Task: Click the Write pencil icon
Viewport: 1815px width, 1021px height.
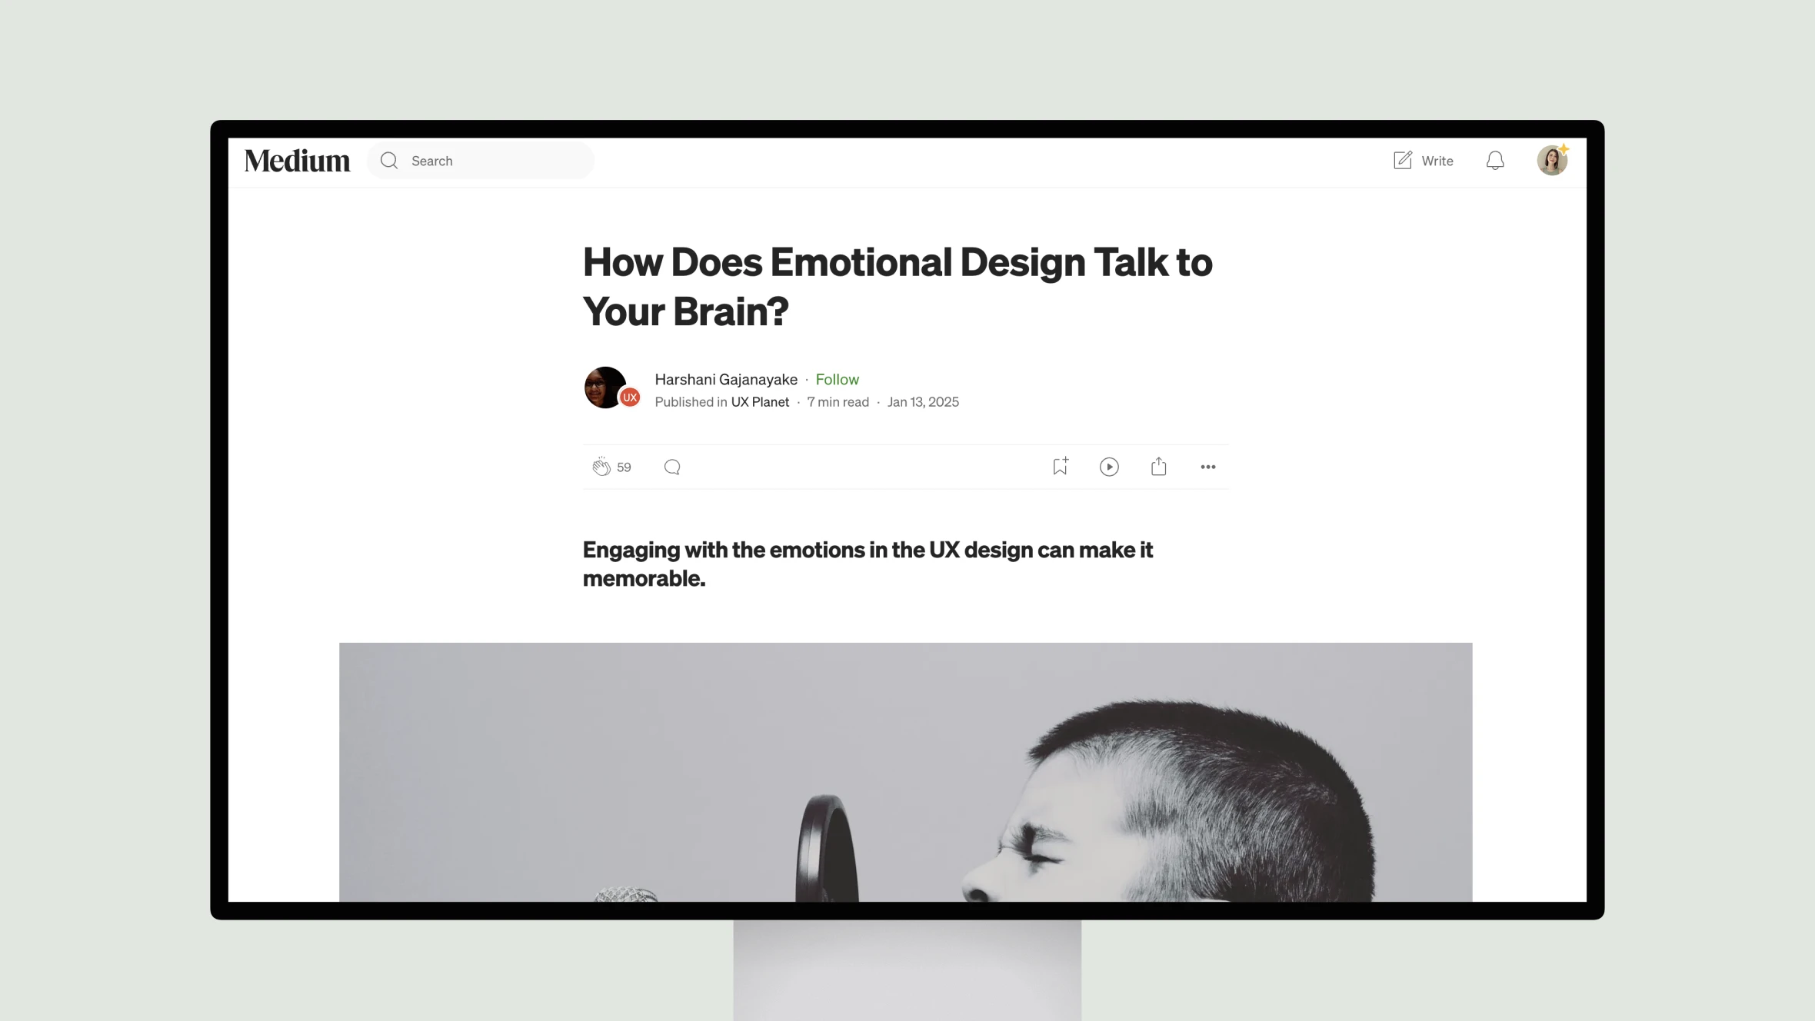Action: [x=1402, y=160]
